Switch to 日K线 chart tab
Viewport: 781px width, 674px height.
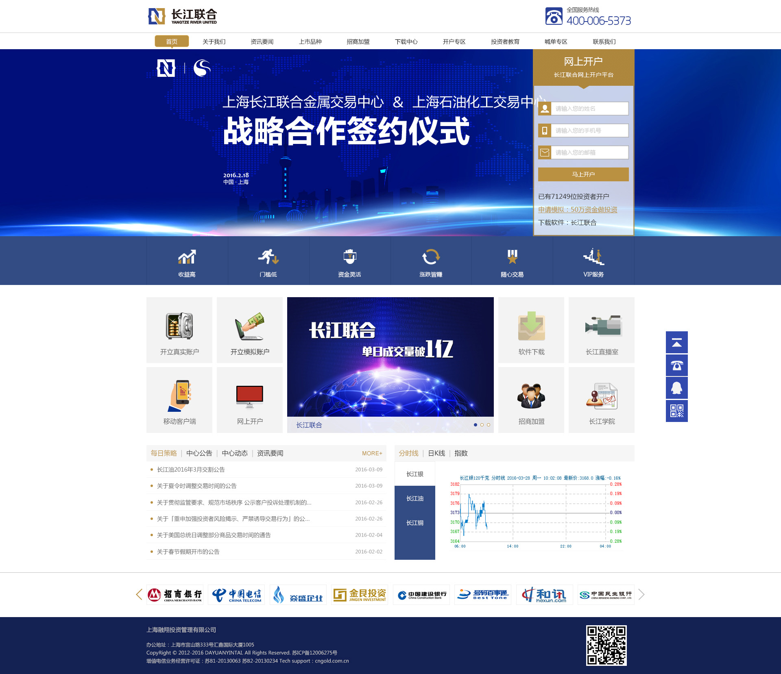coord(436,453)
